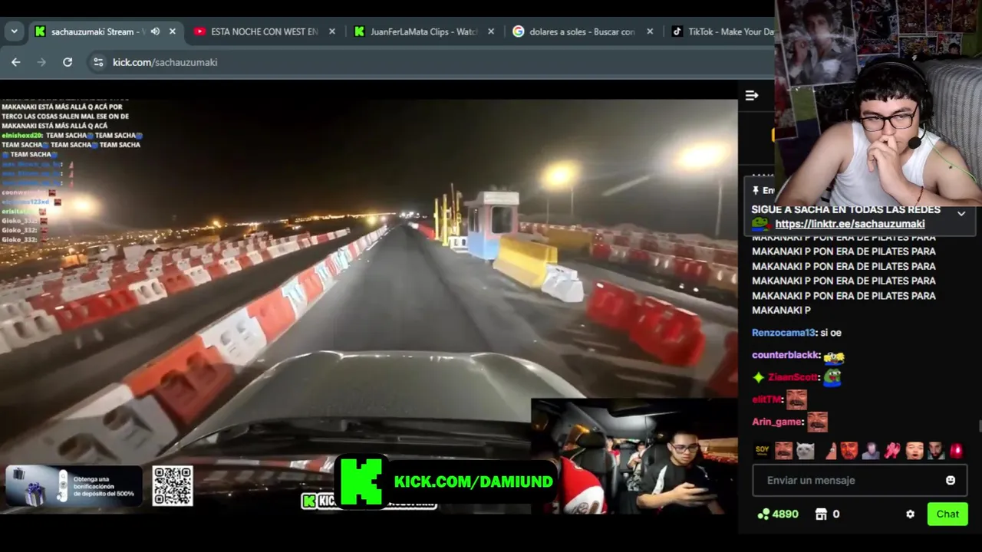Click chat message text 'si oe'
Image resolution: width=982 pixels, height=552 pixels.
coord(831,333)
